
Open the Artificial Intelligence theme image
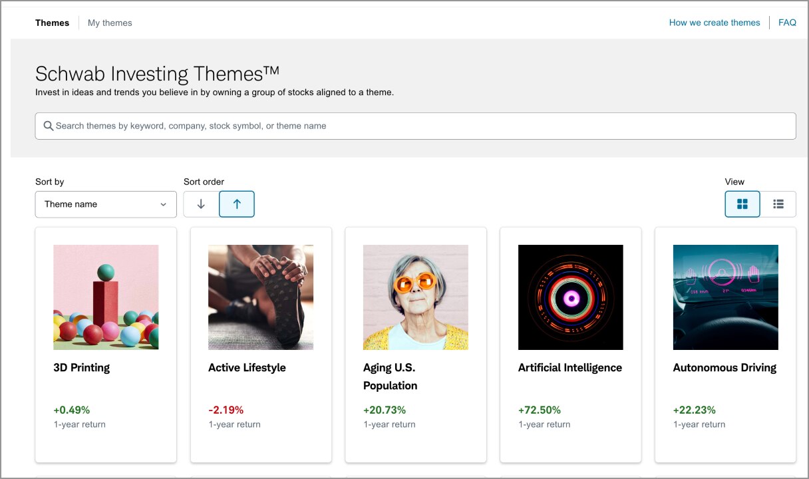tap(571, 297)
